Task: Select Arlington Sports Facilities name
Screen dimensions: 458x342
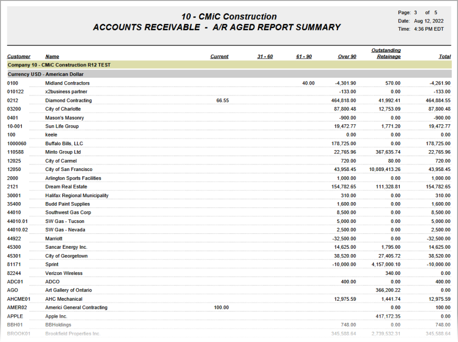Action: click(73, 178)
